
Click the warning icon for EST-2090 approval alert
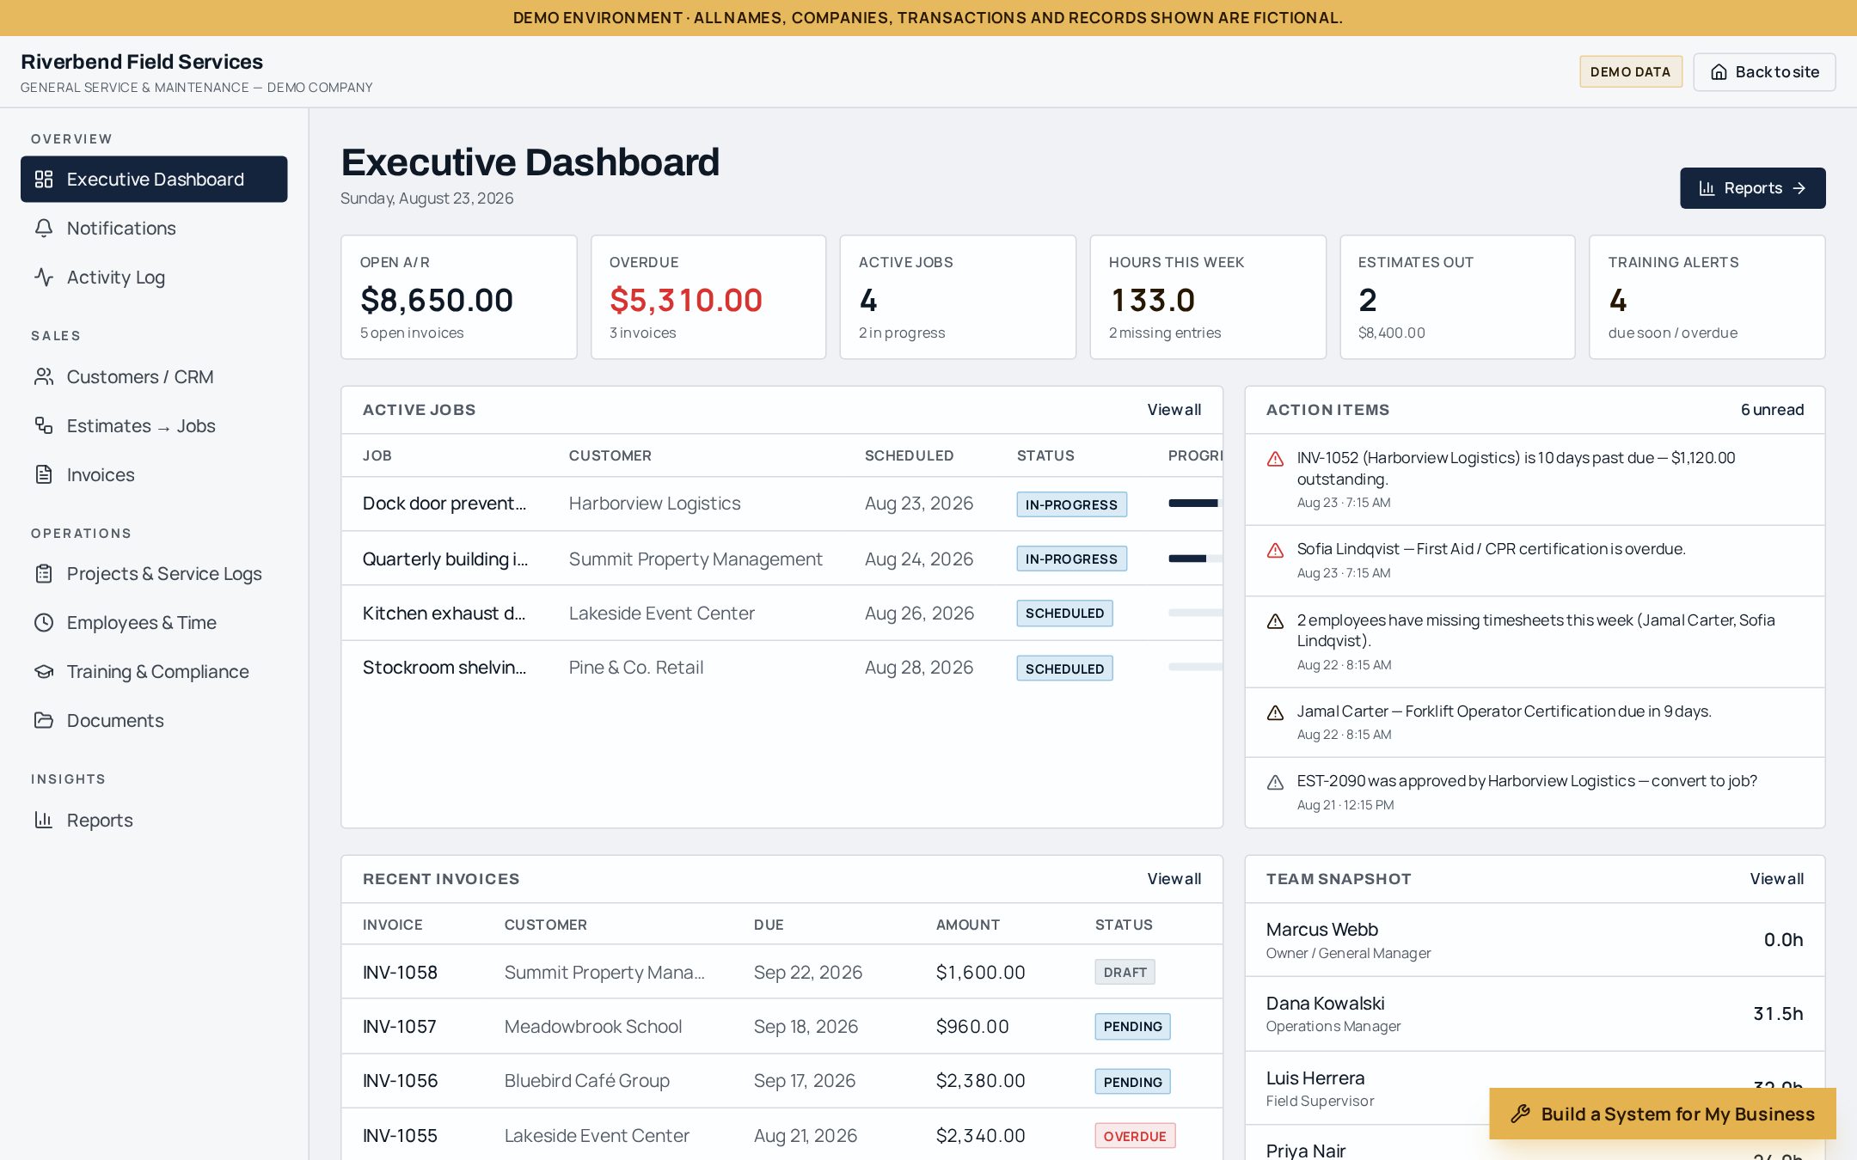(x=1276, y=782)
